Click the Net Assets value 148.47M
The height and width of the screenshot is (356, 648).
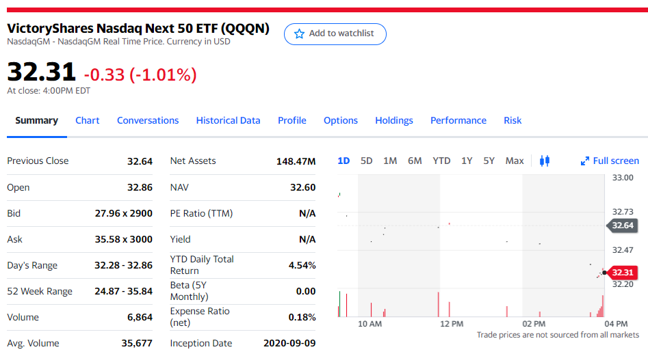click(296, 161)
